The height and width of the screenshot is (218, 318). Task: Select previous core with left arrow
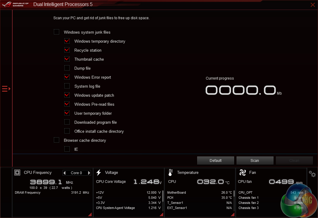(x=65, y=173)
